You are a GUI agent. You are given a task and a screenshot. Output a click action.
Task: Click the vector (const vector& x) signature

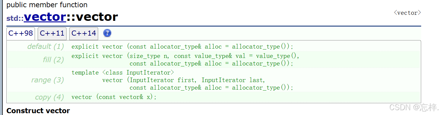(114, 97)
